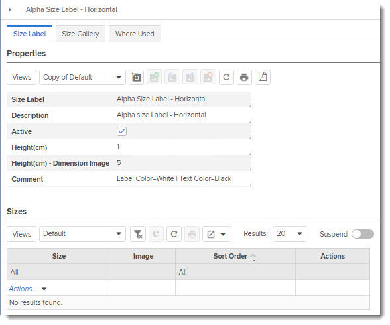
Task: Uncheck the Active checkbox
Action: point(121,131)
